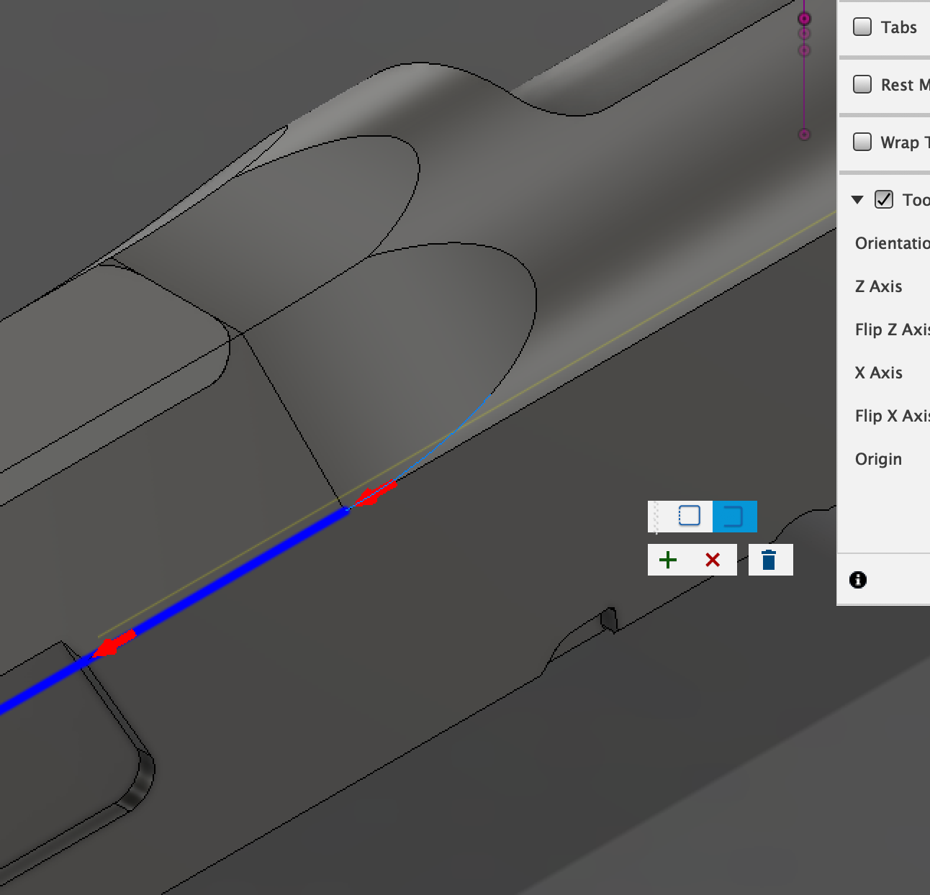This screenshot has height=895, width=930.
Task: Open the Orientation dropdown
Action: [x=891, y=243]
